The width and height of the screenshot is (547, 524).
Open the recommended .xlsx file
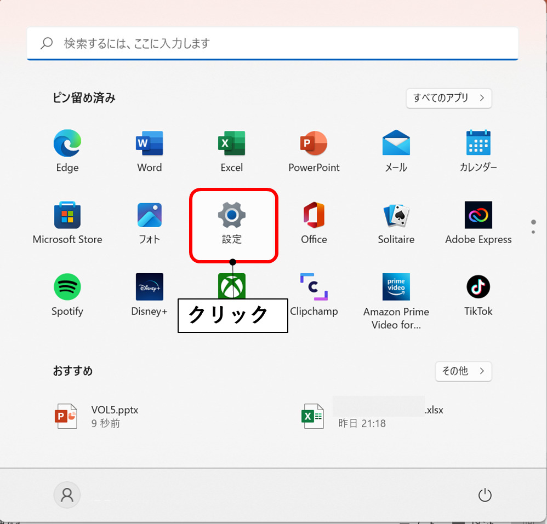372,416
